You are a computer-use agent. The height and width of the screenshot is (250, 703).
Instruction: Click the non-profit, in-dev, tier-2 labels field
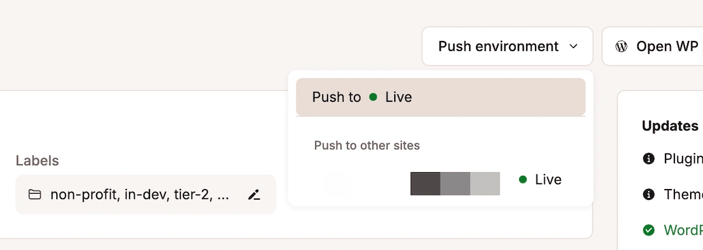point(139,195)
